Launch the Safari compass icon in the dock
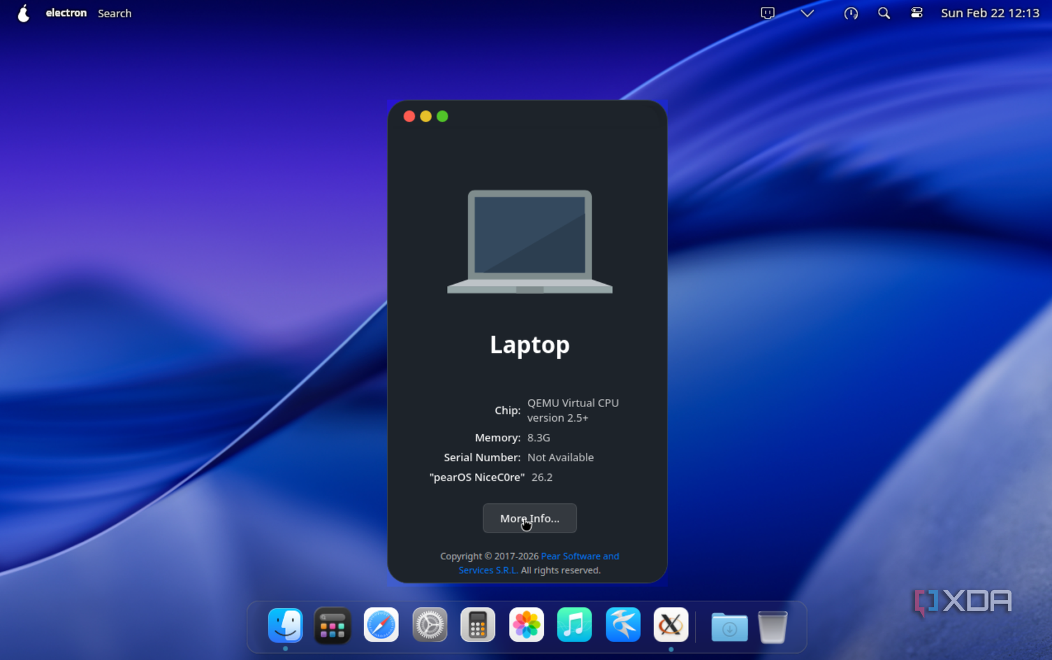The width and height of the screenshot is (1052, 660). (381, 625)
